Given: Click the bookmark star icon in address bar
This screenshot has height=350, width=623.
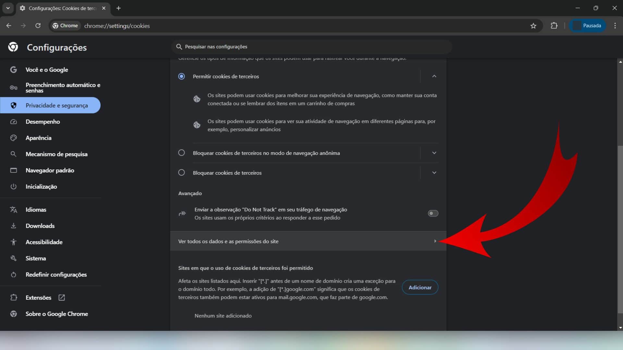Looking at the screenshot, I should click(x=533, y=25).
